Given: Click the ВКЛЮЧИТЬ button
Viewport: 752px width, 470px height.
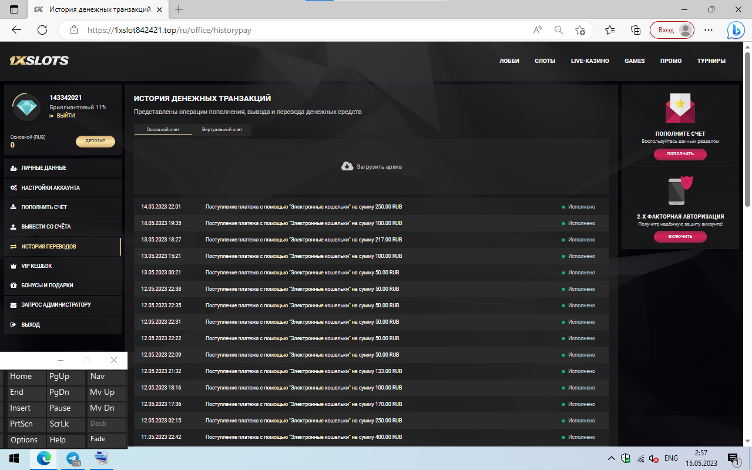Looking at the screenshot, I should point(680,236).
